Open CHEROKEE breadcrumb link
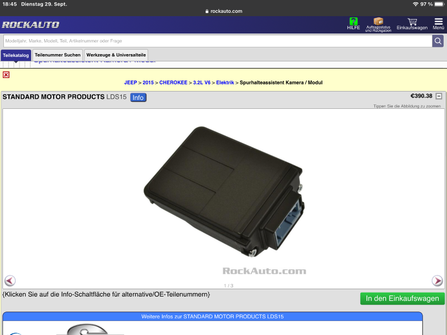The width and height of the screenshot is (447, 335). pos(173,83)
